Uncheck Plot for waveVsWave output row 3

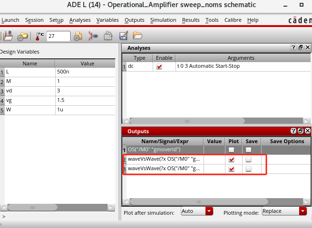231,169
